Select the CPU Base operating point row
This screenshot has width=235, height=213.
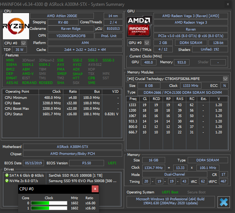click(62, 103)
